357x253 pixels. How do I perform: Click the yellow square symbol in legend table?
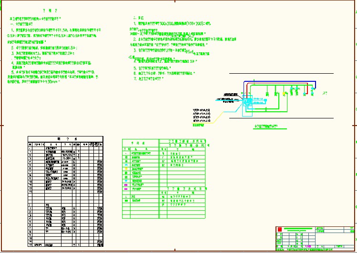(126, 169)
